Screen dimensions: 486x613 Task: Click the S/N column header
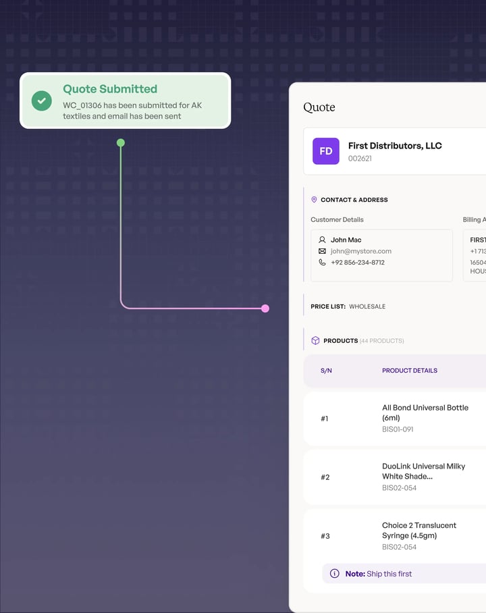326,371
